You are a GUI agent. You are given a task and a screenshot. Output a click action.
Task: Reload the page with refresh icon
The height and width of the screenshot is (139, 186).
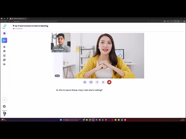[5, 21]
